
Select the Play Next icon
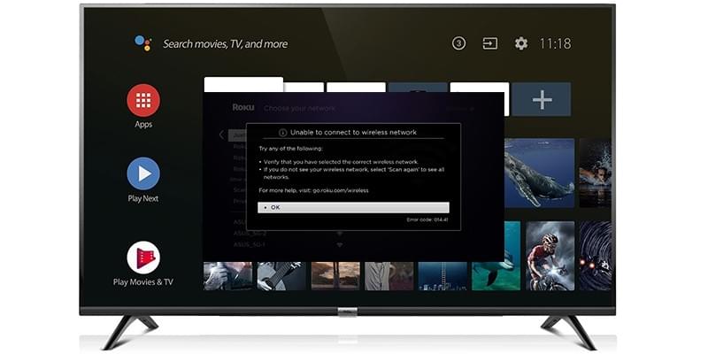coord(143,173)
